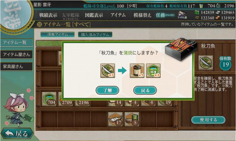The image size is (236, 141).
Task: Click the 使用する button
Action: (208, 120)
